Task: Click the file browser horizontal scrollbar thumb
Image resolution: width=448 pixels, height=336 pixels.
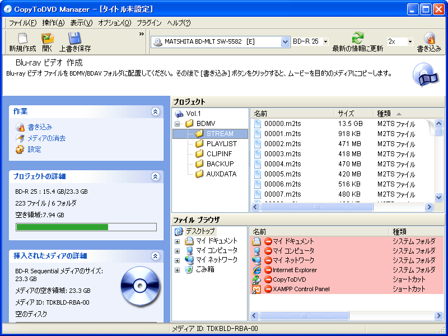Action: click(x=304, y=315)
